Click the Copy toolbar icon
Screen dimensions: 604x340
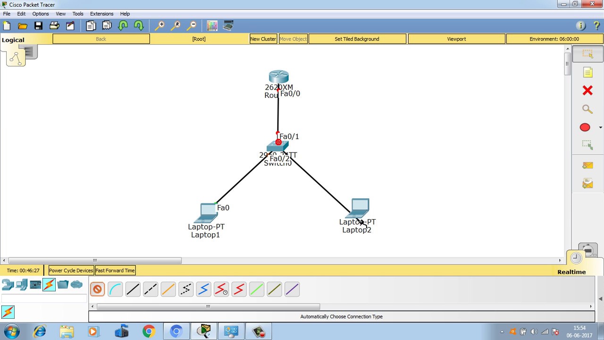91,26
